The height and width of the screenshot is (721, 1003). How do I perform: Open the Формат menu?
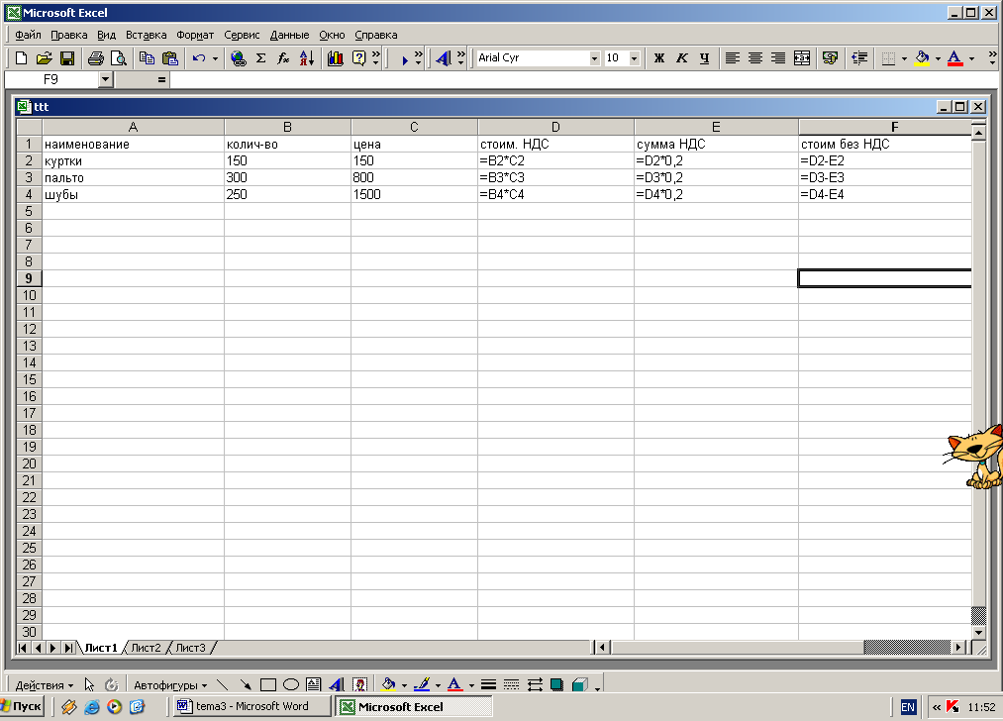click(195, 35)
